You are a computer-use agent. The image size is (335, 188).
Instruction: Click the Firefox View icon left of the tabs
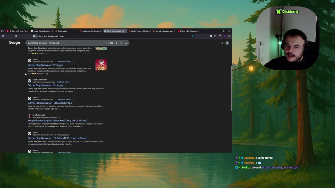coord(2,31)
